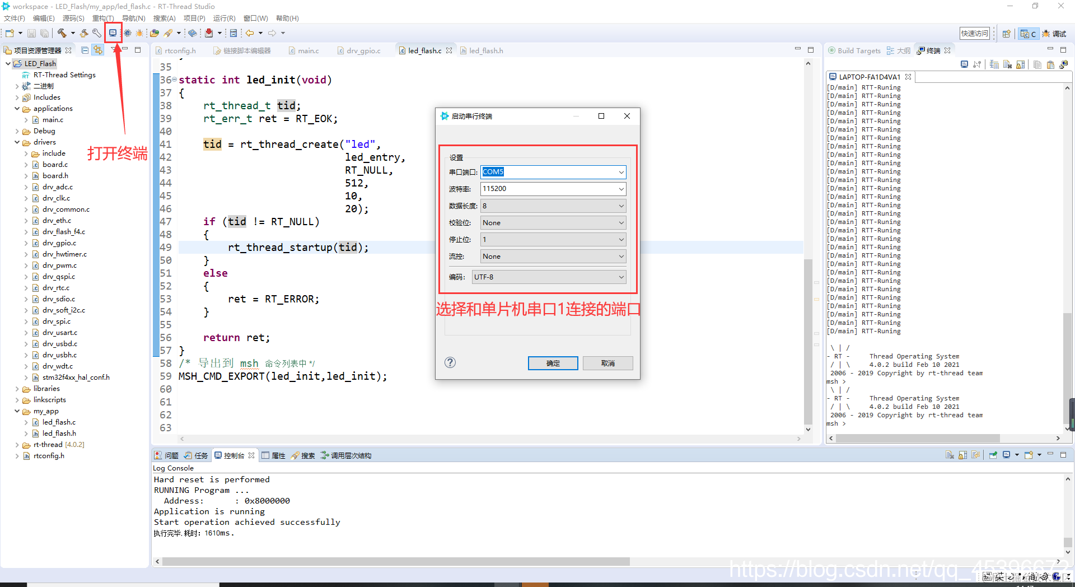Click the rebuild icon in the toolbar
This screenshot has width=1075, height=587.
(x=84, y=33)
